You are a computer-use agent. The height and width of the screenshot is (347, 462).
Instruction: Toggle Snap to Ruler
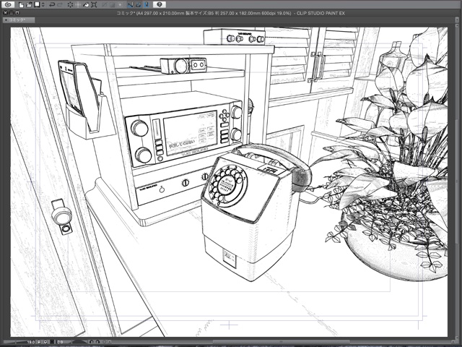pos(130,5)
